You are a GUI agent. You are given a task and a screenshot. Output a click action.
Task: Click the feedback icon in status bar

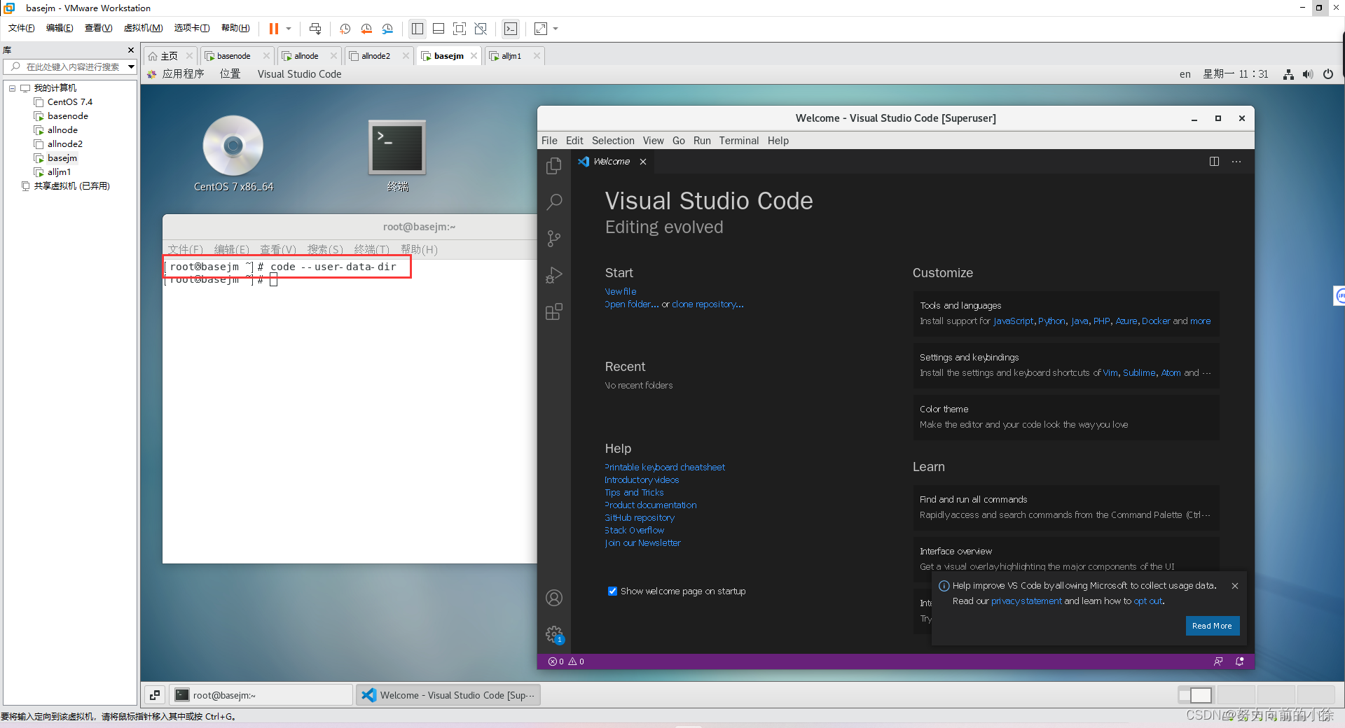tap(1218, 661)
